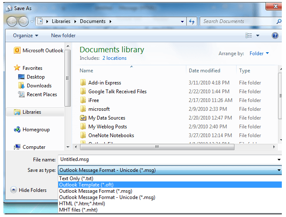Click Documents in the address path

point(93,21)
